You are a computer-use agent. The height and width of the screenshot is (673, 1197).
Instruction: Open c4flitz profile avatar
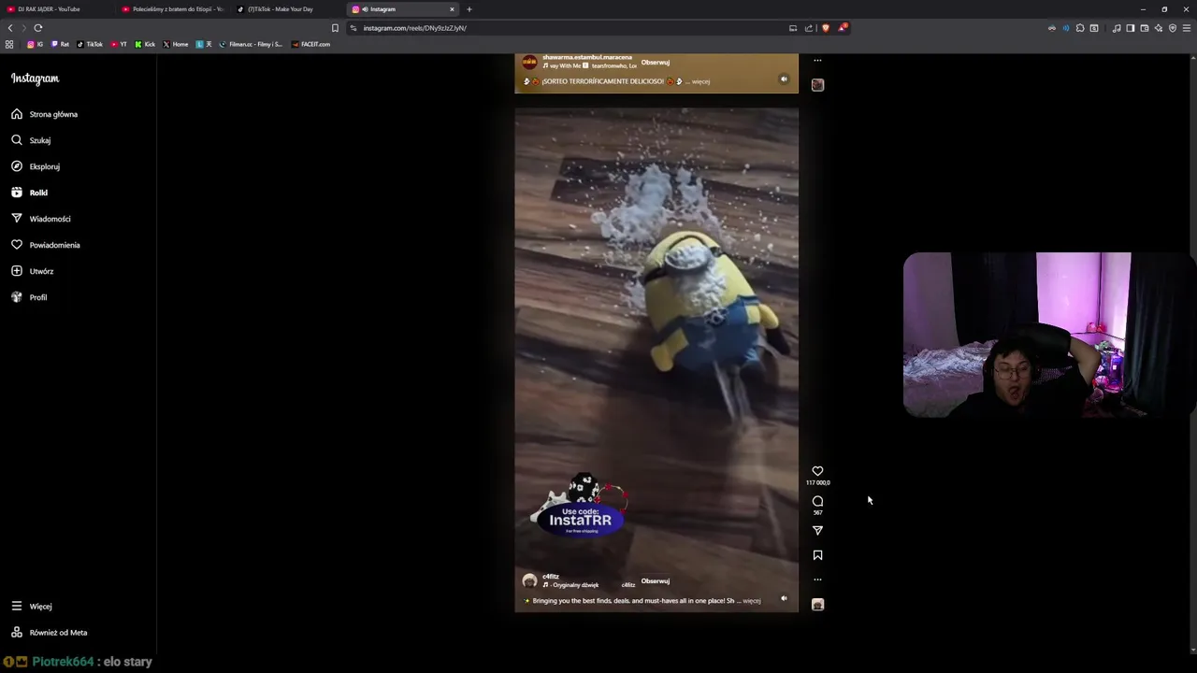529,580
